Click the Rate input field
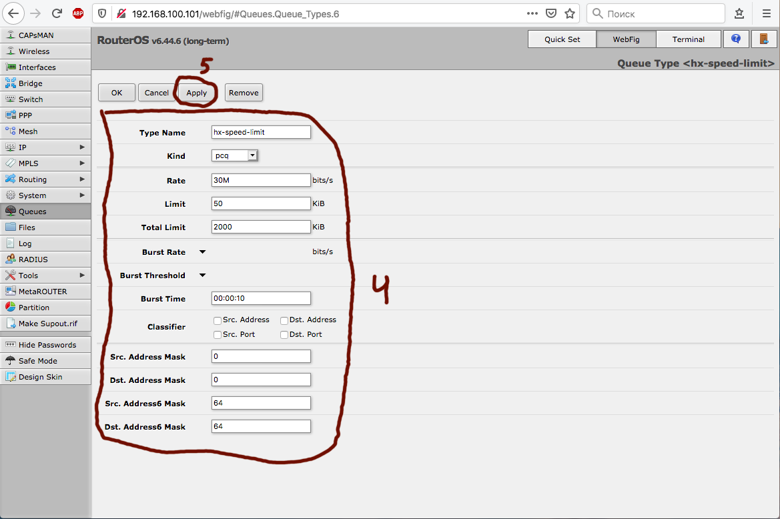 coord(261,181)
